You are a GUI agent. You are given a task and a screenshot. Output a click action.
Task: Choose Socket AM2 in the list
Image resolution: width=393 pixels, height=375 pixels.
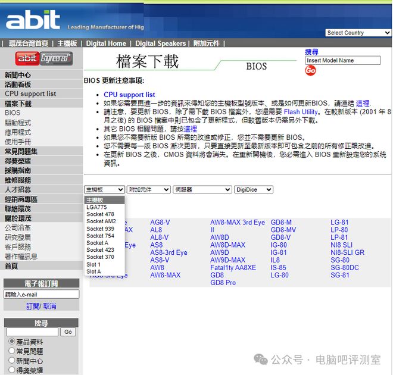point(104,221)
